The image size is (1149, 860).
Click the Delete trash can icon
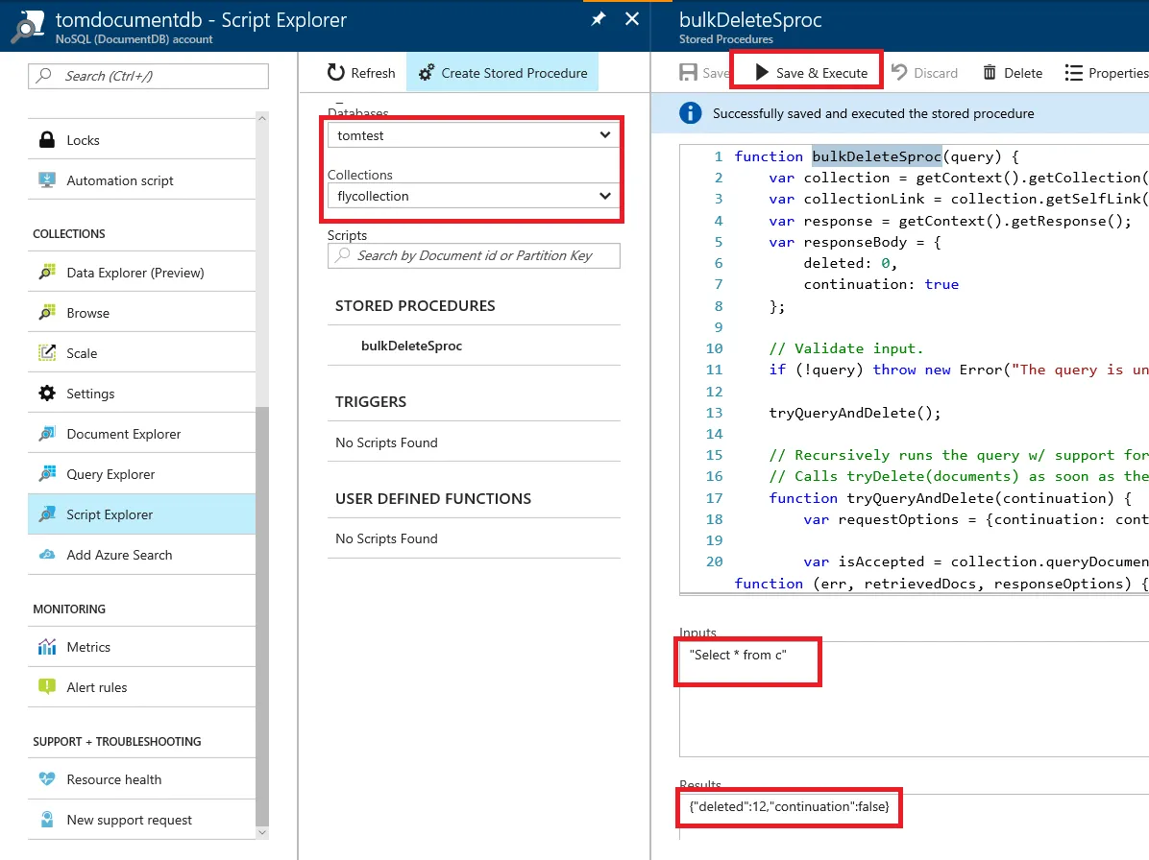990,72
